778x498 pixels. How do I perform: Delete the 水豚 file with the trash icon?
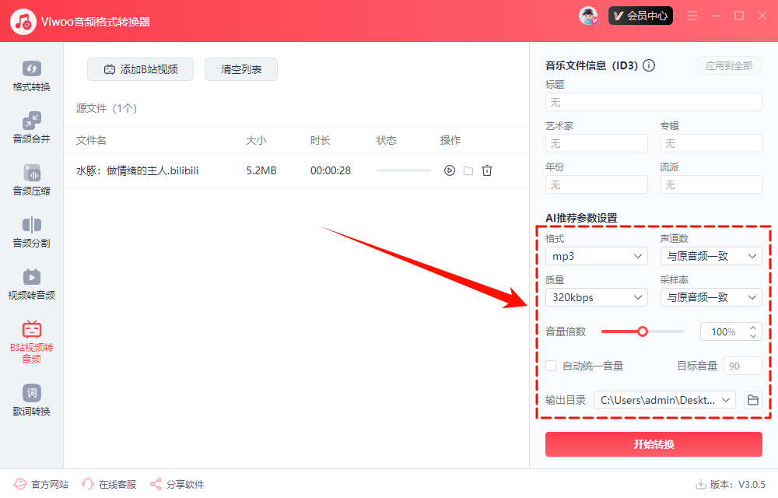click(486, 170)
